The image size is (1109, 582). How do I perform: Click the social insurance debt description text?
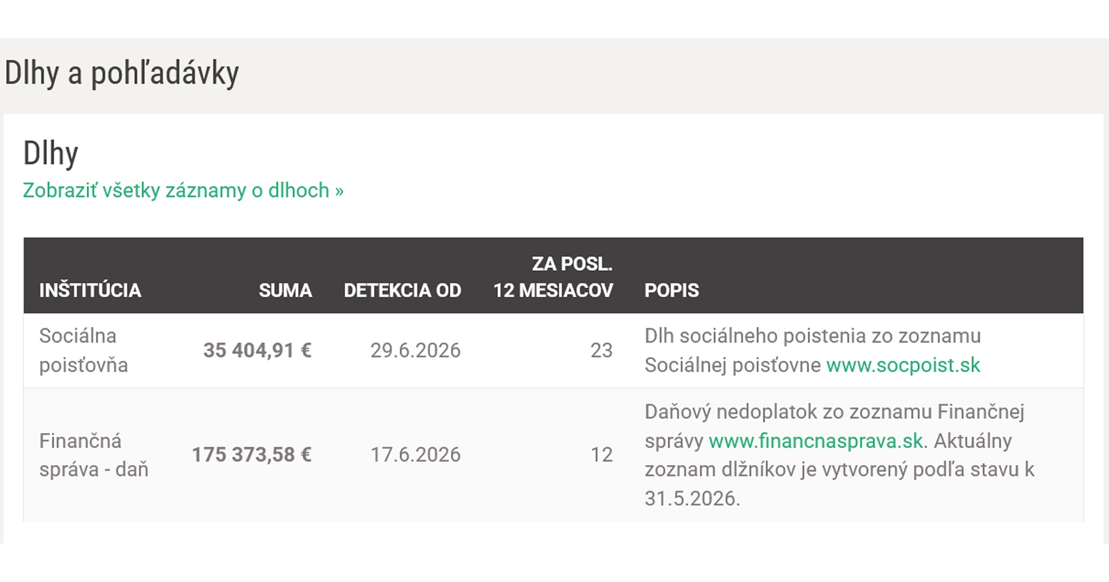pyautogui.click(x=813, y=350)
